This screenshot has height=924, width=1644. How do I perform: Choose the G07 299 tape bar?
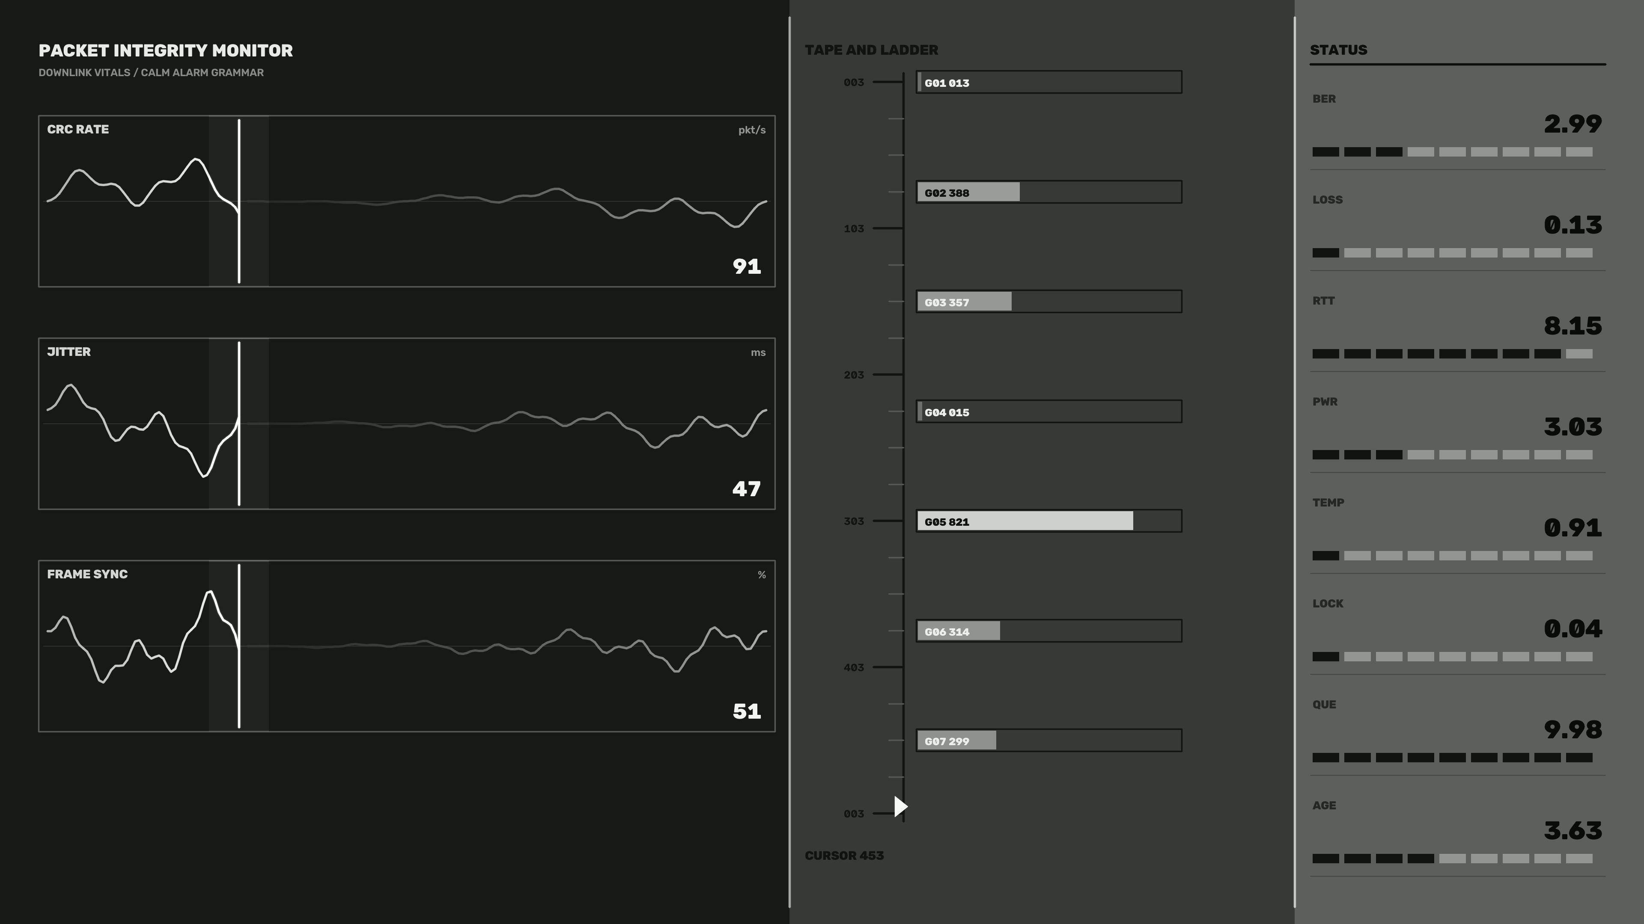pyautogui.click(x=1048, y=740)
